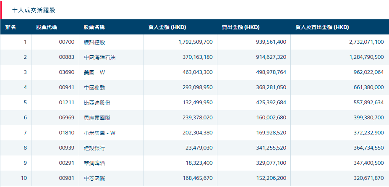Open the 建設銀行 stock entry
Viewport: 389px width, 187px height.
coord(94,148)
